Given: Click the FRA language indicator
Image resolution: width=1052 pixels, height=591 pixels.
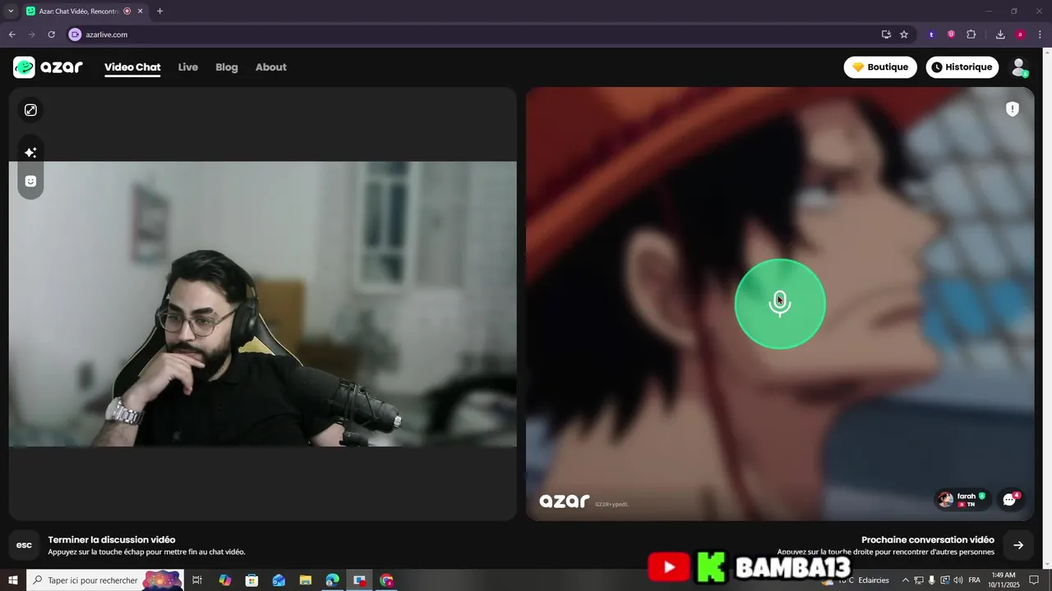Looking at the screenshot, I should pos(974,580).
